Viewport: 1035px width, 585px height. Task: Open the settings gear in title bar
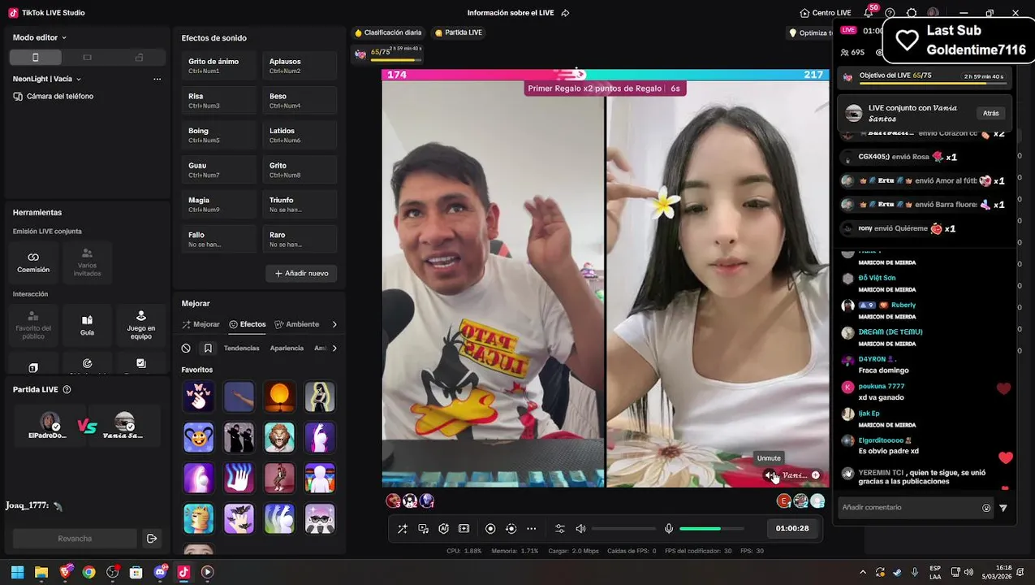pyautogui.click(x=912, y=13)
